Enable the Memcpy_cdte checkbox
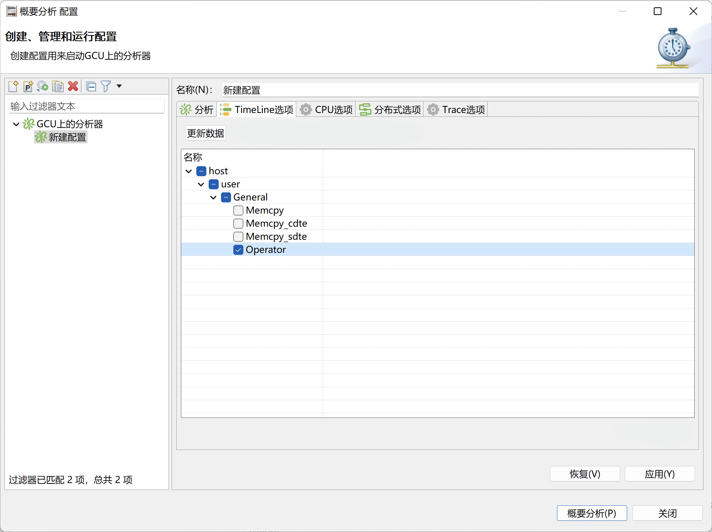The height and width of the screenshot is (532, 712). [238, 224]
